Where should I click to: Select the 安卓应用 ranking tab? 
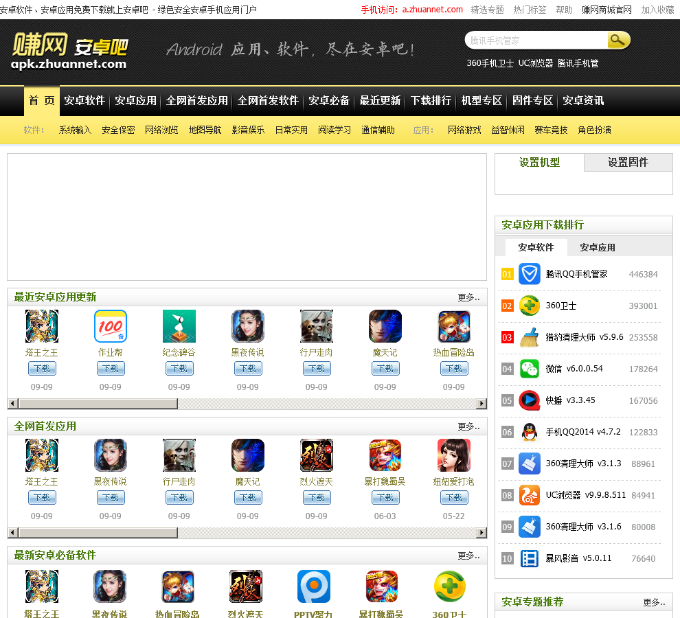pos(598,247)
